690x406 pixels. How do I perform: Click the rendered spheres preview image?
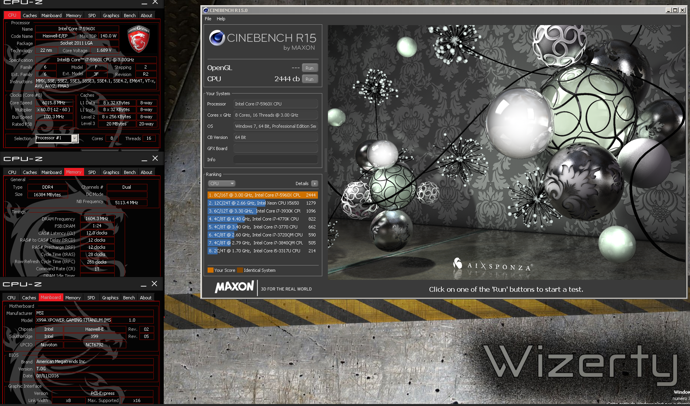[507, 152]
